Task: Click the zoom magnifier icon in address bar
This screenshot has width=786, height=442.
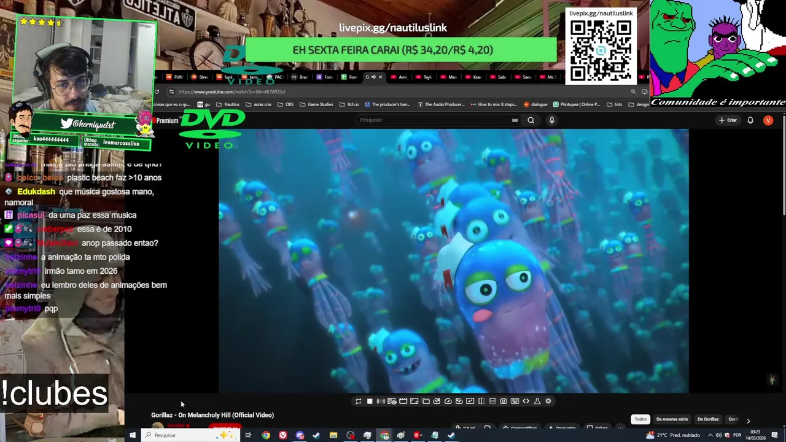Action: [x=633, y=91]
